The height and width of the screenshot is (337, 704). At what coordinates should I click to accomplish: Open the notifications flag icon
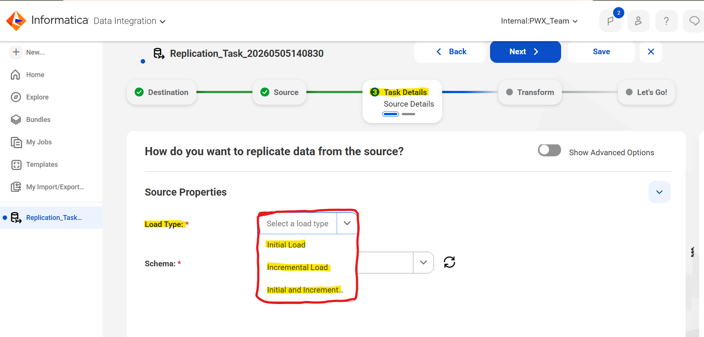pos(610,21)
